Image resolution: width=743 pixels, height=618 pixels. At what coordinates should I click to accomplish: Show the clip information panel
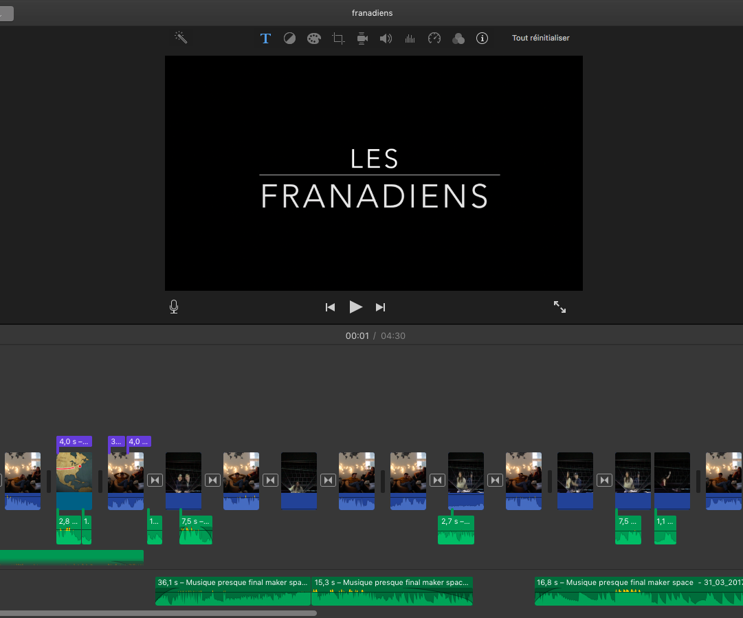482,38
